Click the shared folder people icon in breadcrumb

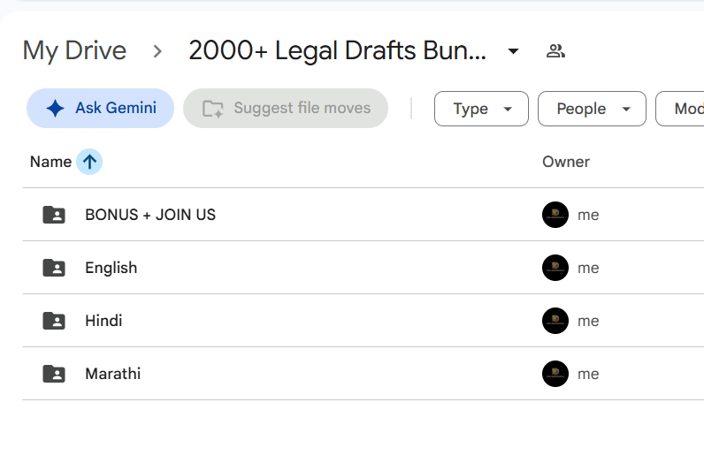pyautogui.click(x=555, y=51)
